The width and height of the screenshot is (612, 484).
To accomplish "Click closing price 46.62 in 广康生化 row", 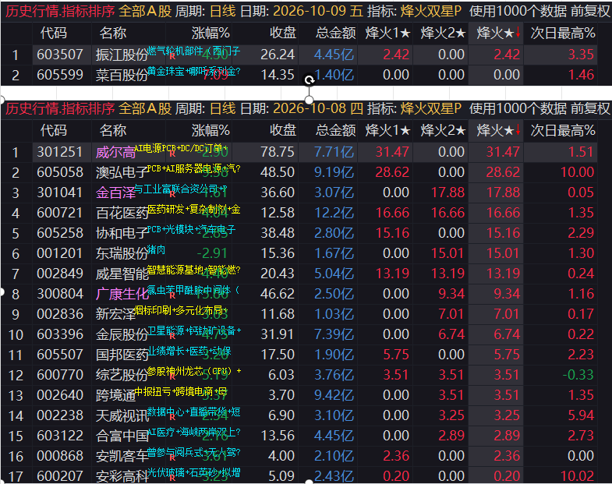I will (278, 294).
